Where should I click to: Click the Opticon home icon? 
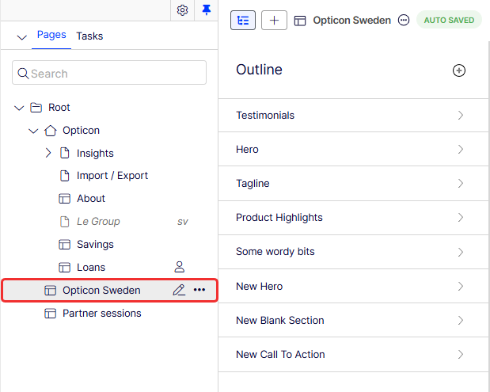tap(51, 131)
